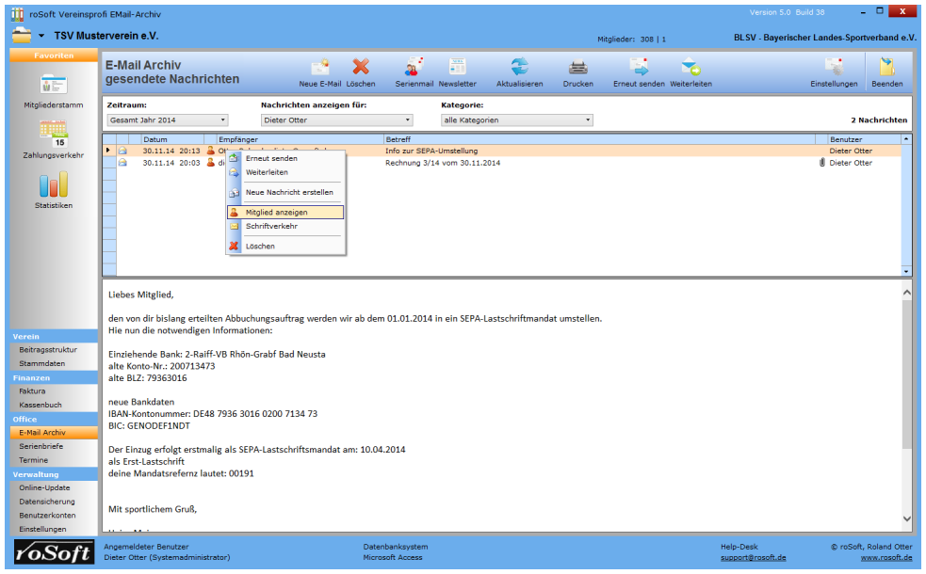Open Statistiken chart icon
Screen dimensions: 926x574
(54, 184)
